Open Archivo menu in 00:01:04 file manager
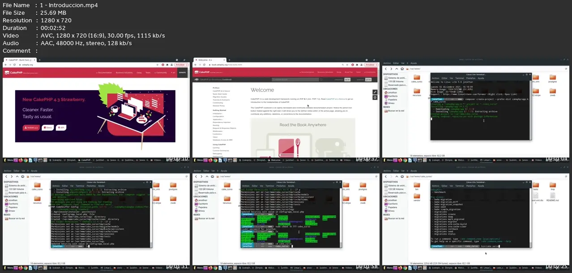This screenshot has width=572, height=273. pos(387,63)
